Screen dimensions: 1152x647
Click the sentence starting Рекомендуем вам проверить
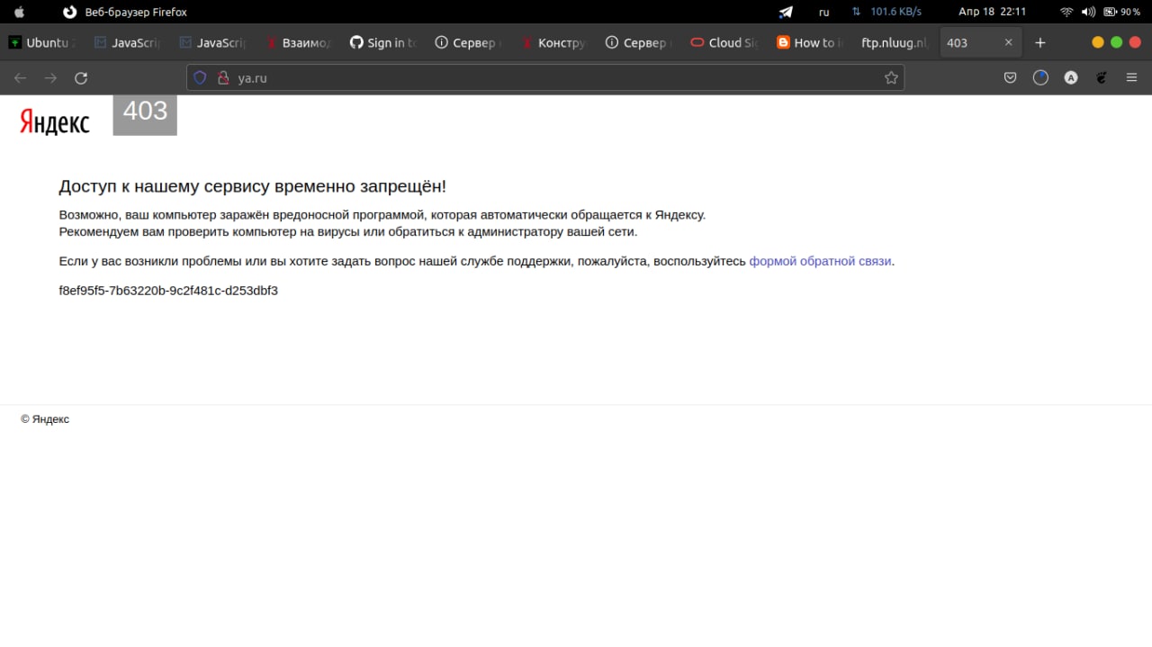click(347, 231)
